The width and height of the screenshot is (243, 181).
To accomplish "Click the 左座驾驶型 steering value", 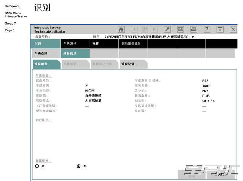I will (93, 101).
